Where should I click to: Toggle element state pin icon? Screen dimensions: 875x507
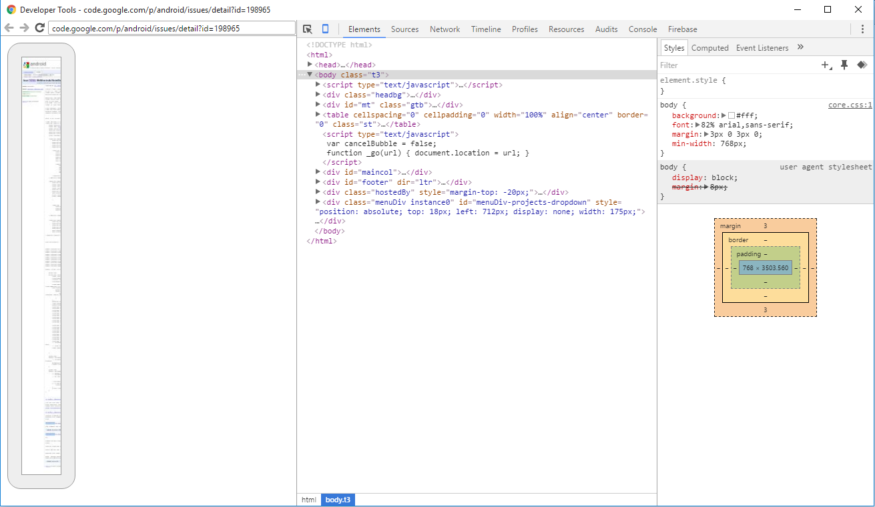click(844, 65)
